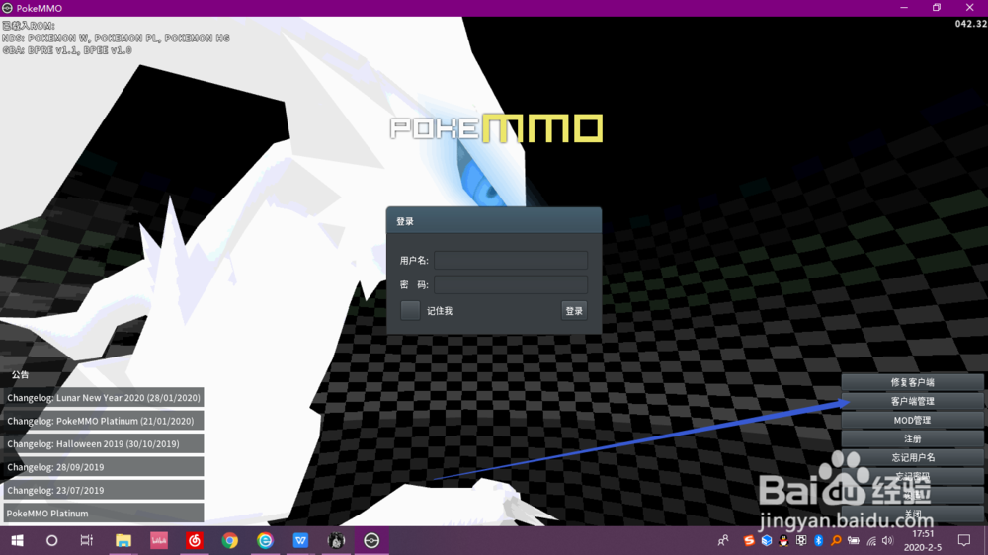Open Changelog: Halloween 2019 announcement
The image size is (988, 555).
(104, 444)
